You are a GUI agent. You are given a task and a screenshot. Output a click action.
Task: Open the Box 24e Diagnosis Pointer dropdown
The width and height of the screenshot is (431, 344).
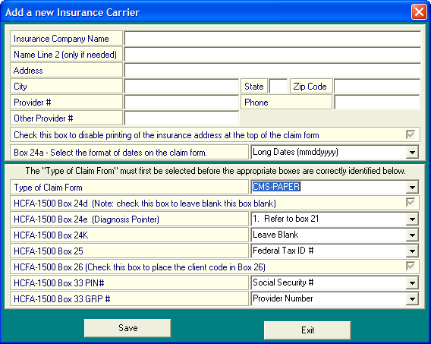[412, 219]
